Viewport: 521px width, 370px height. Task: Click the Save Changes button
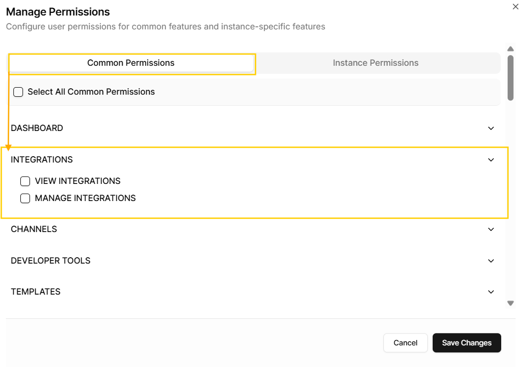pos(466,343)
